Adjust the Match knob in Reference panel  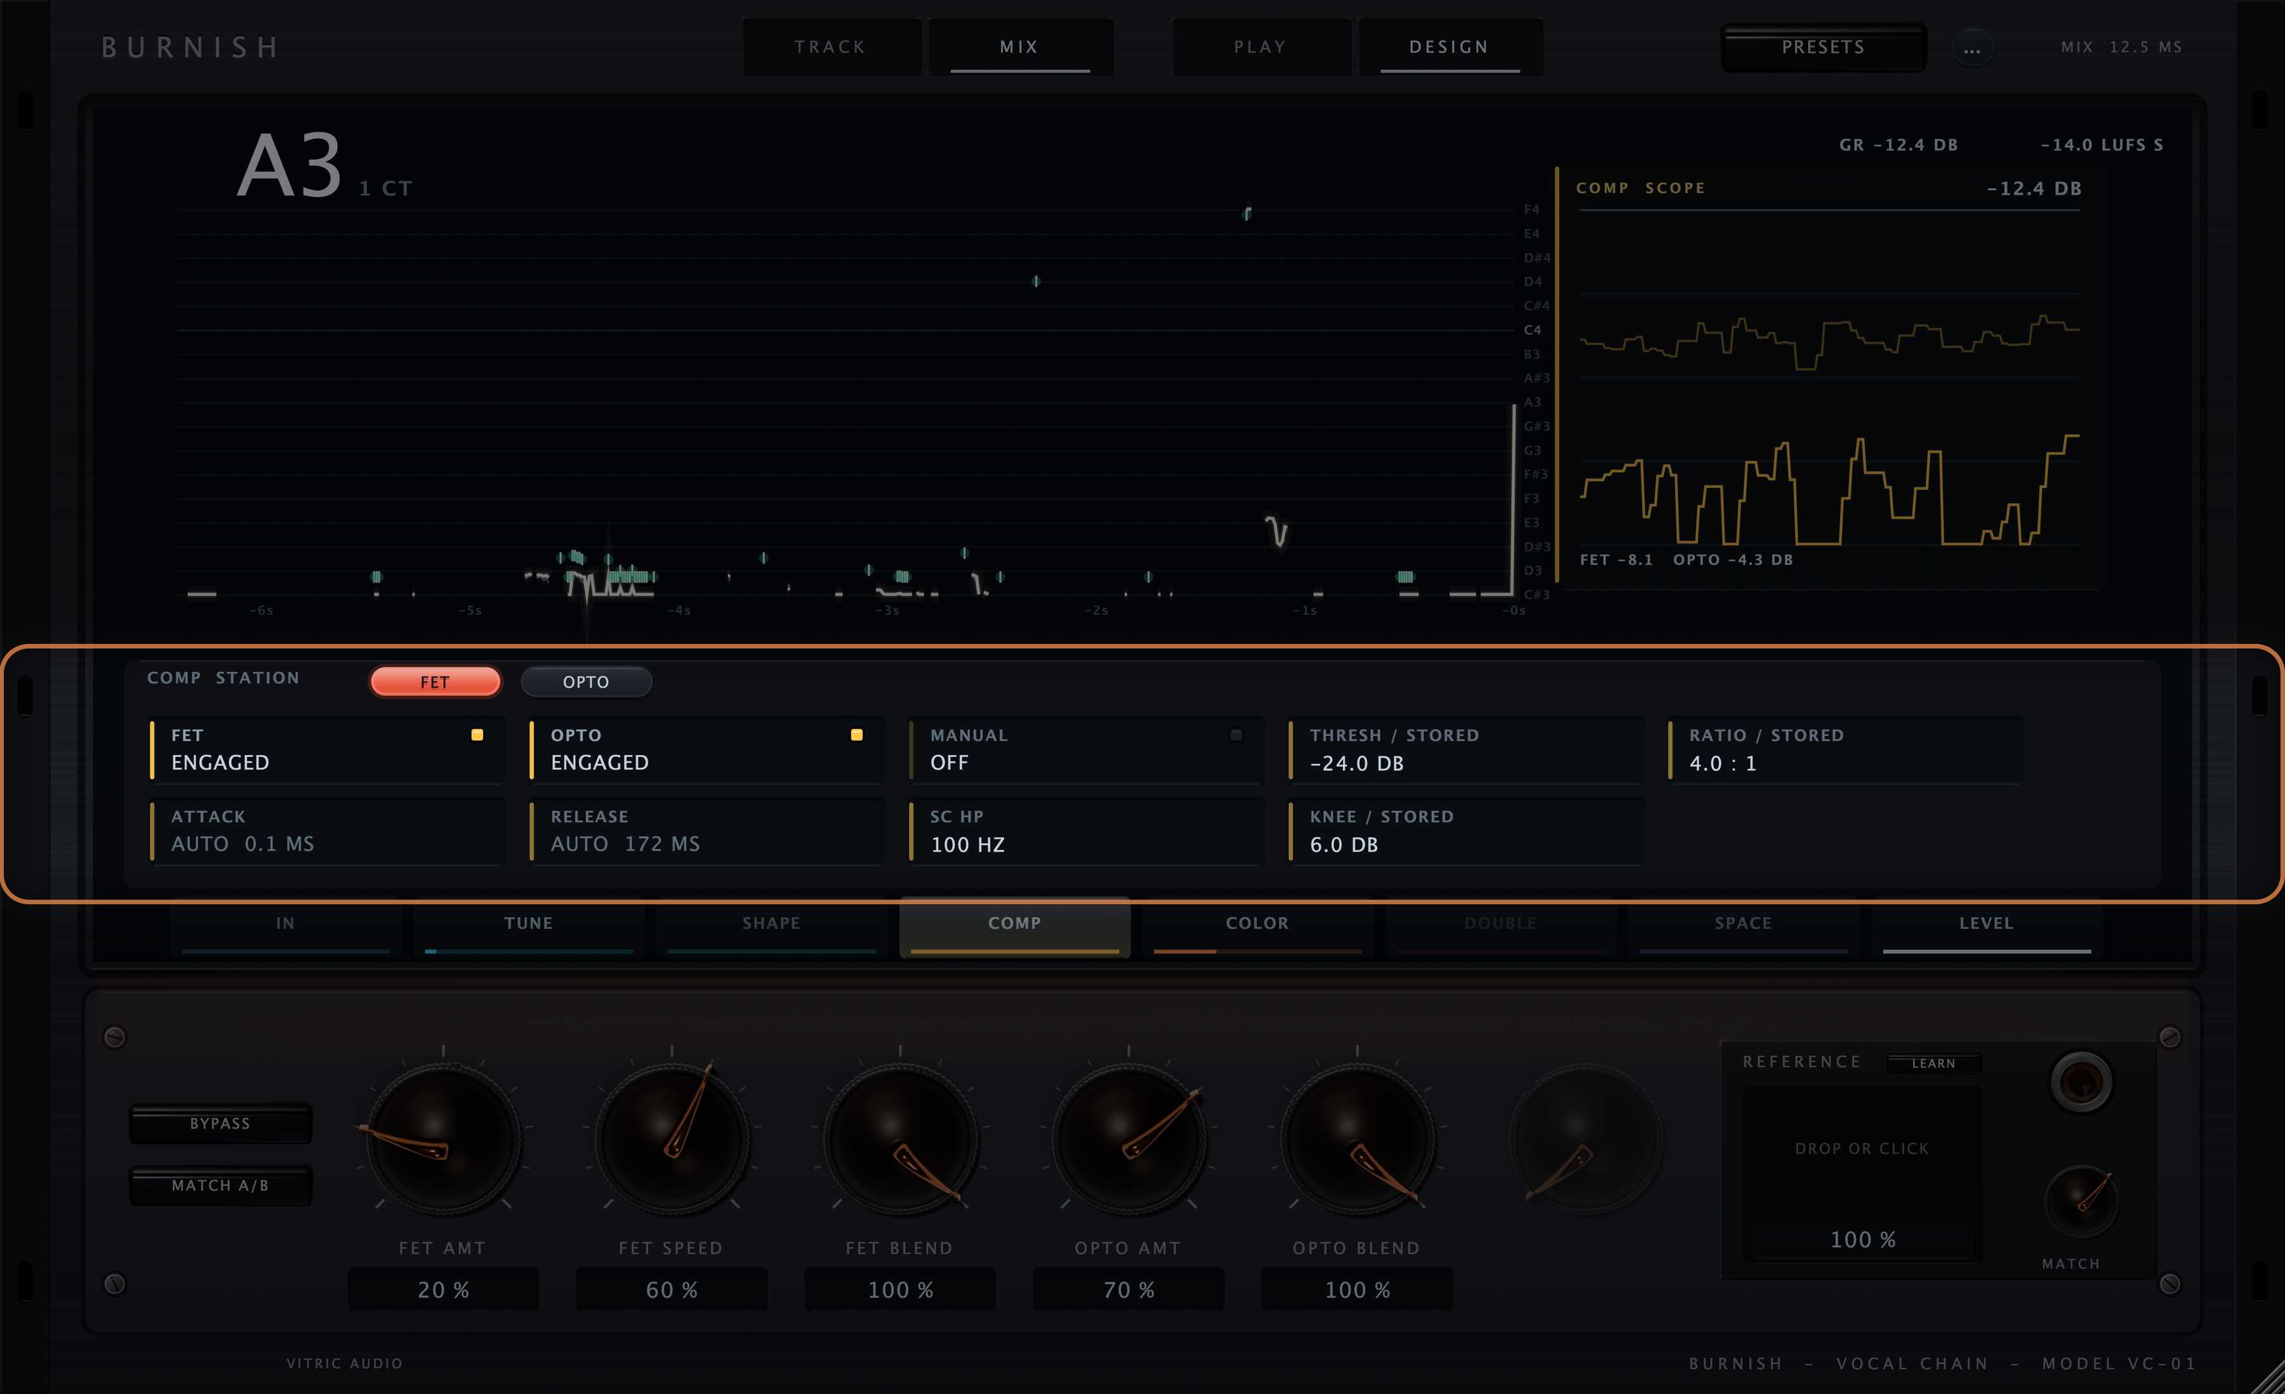click(2081, 1200)
